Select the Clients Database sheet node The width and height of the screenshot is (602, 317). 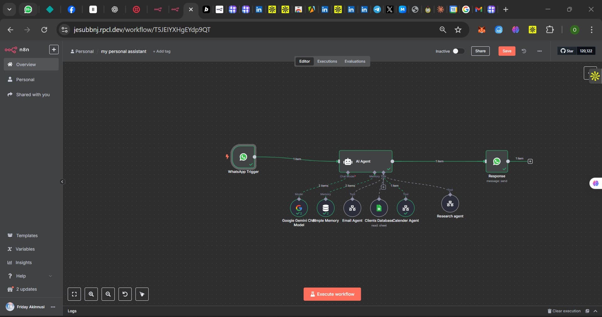[x=379, y=208]
